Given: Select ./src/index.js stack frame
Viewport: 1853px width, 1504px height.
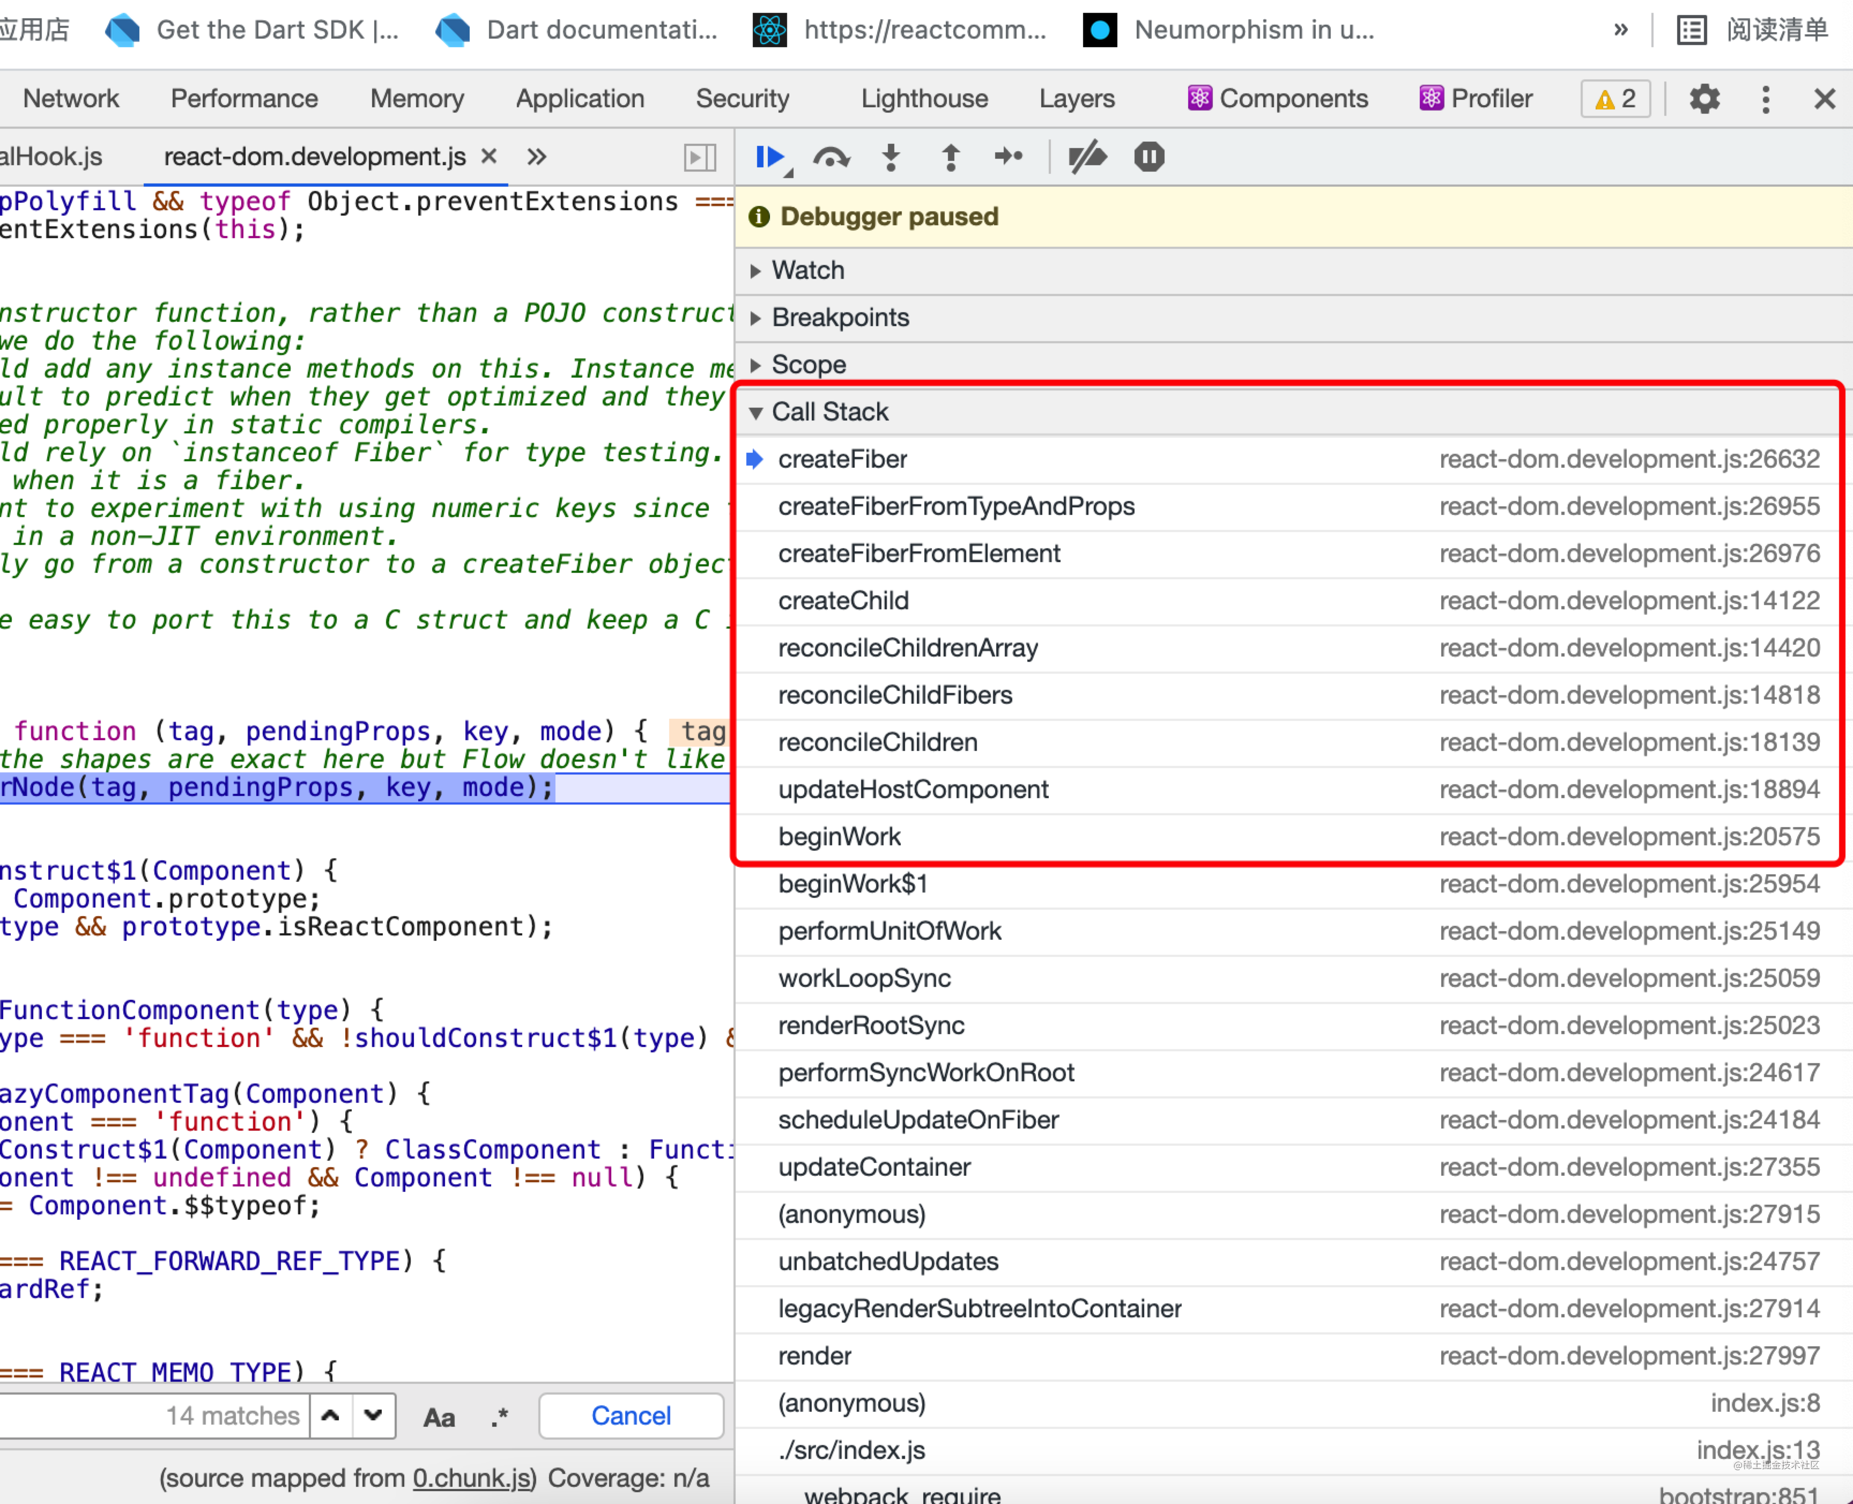Looking at the screenshot, I should 1294,1450.
